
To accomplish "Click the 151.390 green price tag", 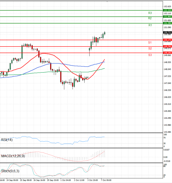I will point(167,23).
